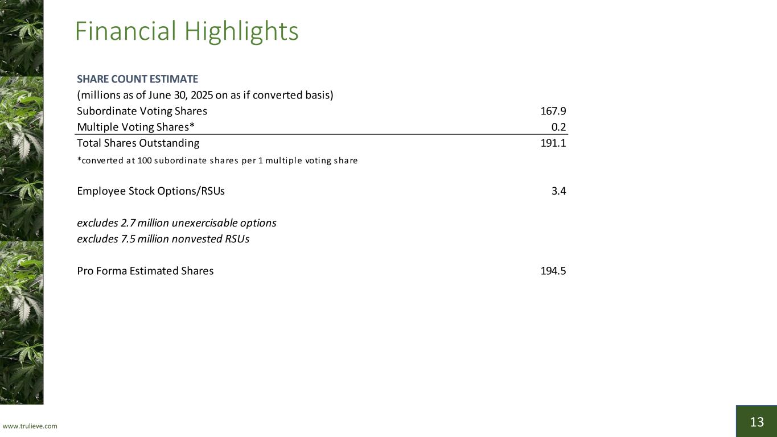Click the cannabis leaf image strip
This screenshot has width=777, height=437.
(22, 202)
